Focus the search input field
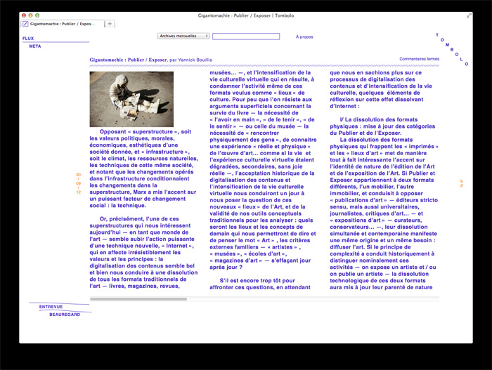Viewport: 492px width, 370px height. [246, 37]
